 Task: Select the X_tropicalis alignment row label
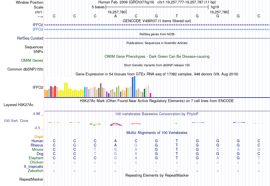[34, 167]
